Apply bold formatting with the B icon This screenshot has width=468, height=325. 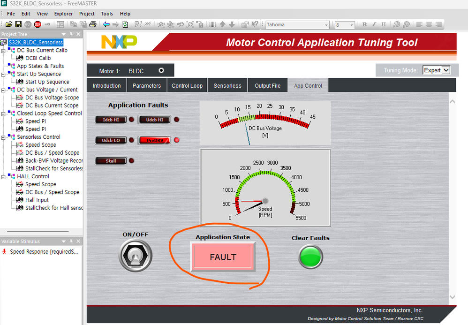click(364, 24)
